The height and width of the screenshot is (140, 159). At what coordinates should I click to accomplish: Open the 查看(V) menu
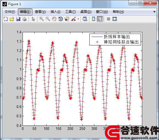click(40, 12)
